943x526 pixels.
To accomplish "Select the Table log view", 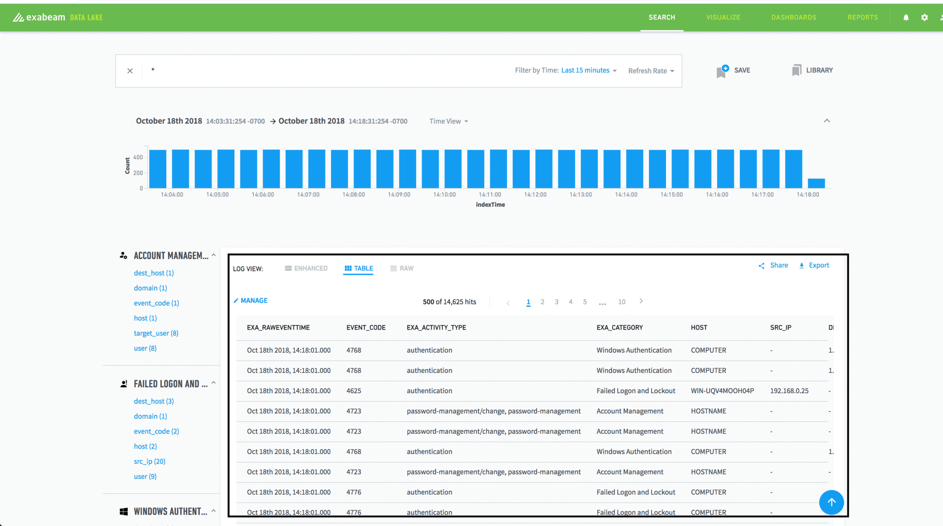I will [x=358, y=268].
